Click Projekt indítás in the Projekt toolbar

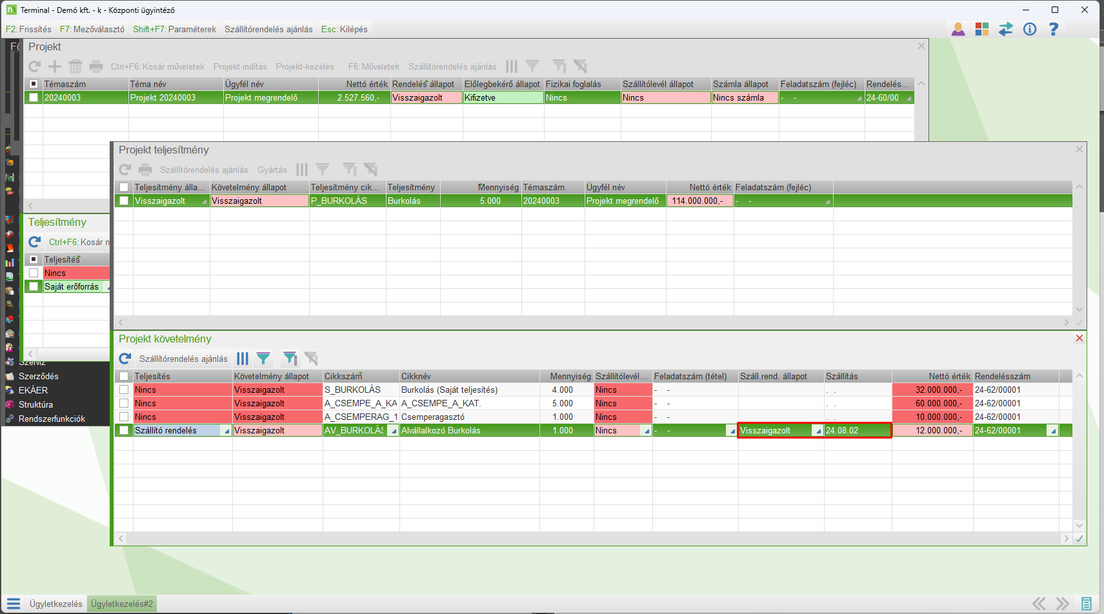point(240,66)
